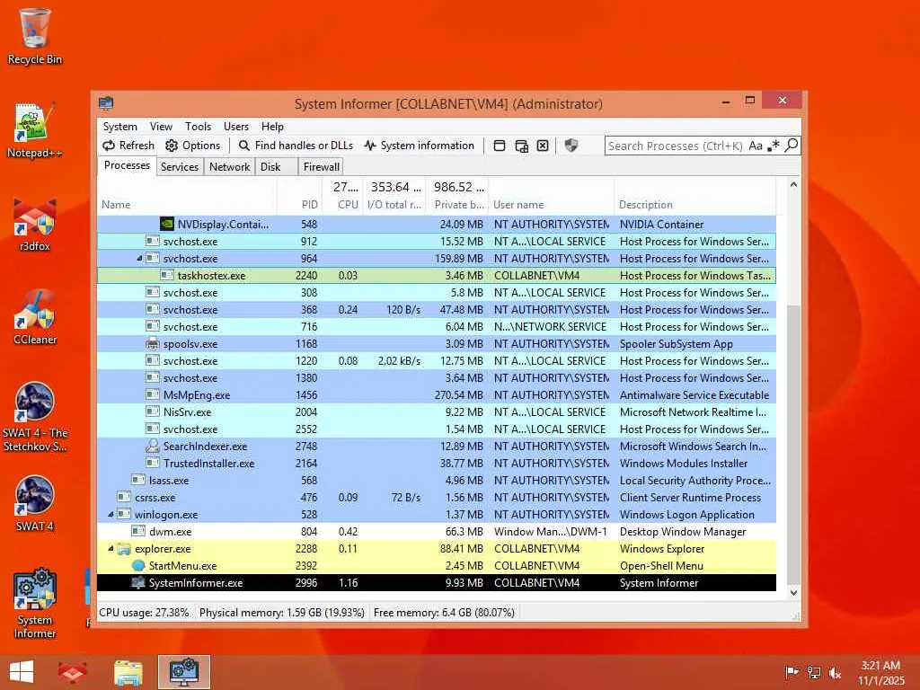
Task: Sort by the CPU column header
Action: [x=342, y=205]
